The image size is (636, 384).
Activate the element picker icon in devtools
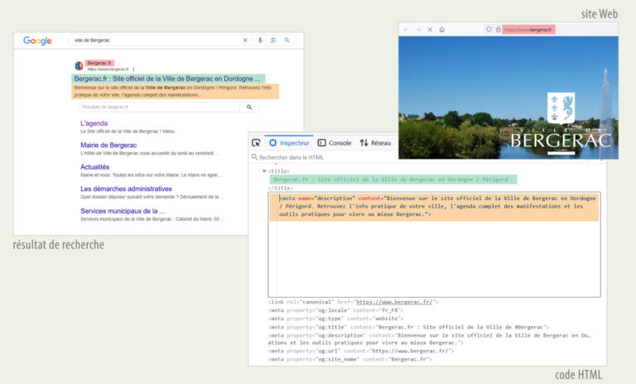pos(256,142)
